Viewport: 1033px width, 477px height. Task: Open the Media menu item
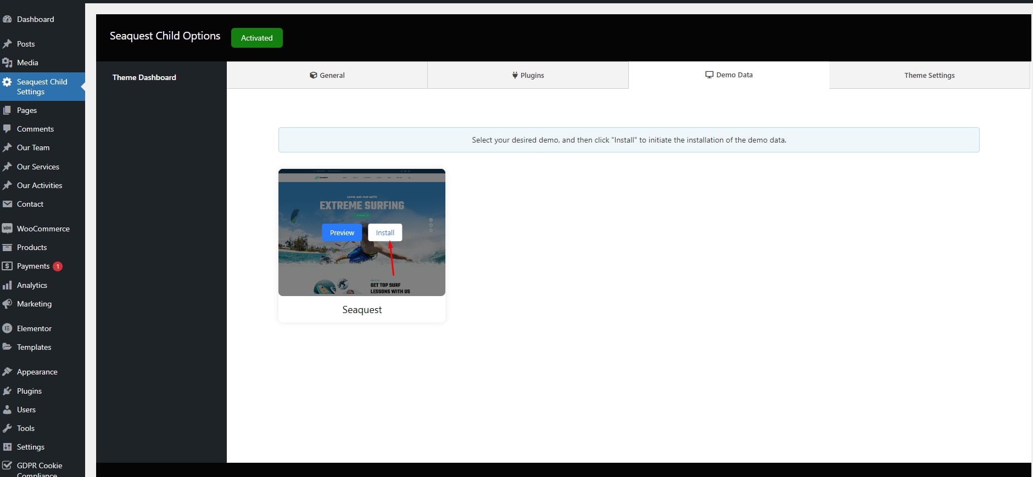click(42, 63)
